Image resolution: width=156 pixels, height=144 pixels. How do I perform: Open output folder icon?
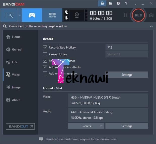110,3
